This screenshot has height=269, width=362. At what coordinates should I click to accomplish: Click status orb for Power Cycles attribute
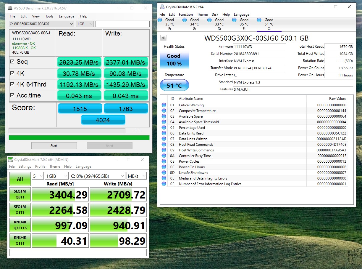point(164,161)
